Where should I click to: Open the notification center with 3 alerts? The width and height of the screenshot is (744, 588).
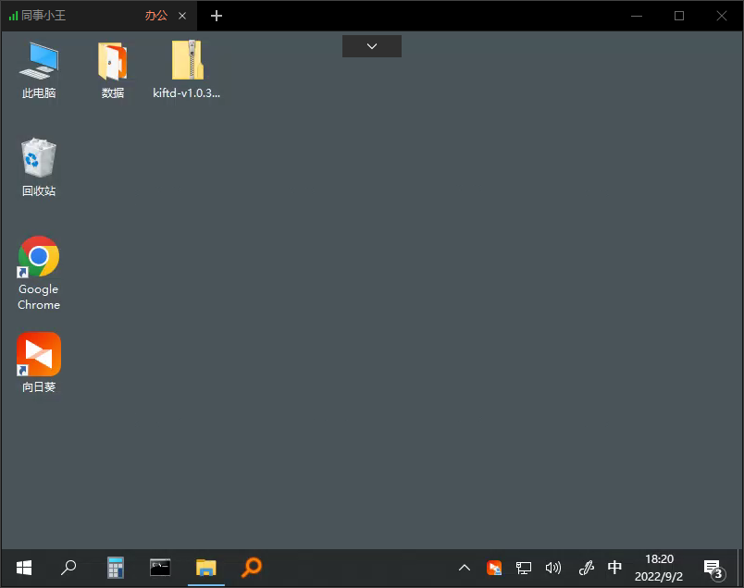712,568
